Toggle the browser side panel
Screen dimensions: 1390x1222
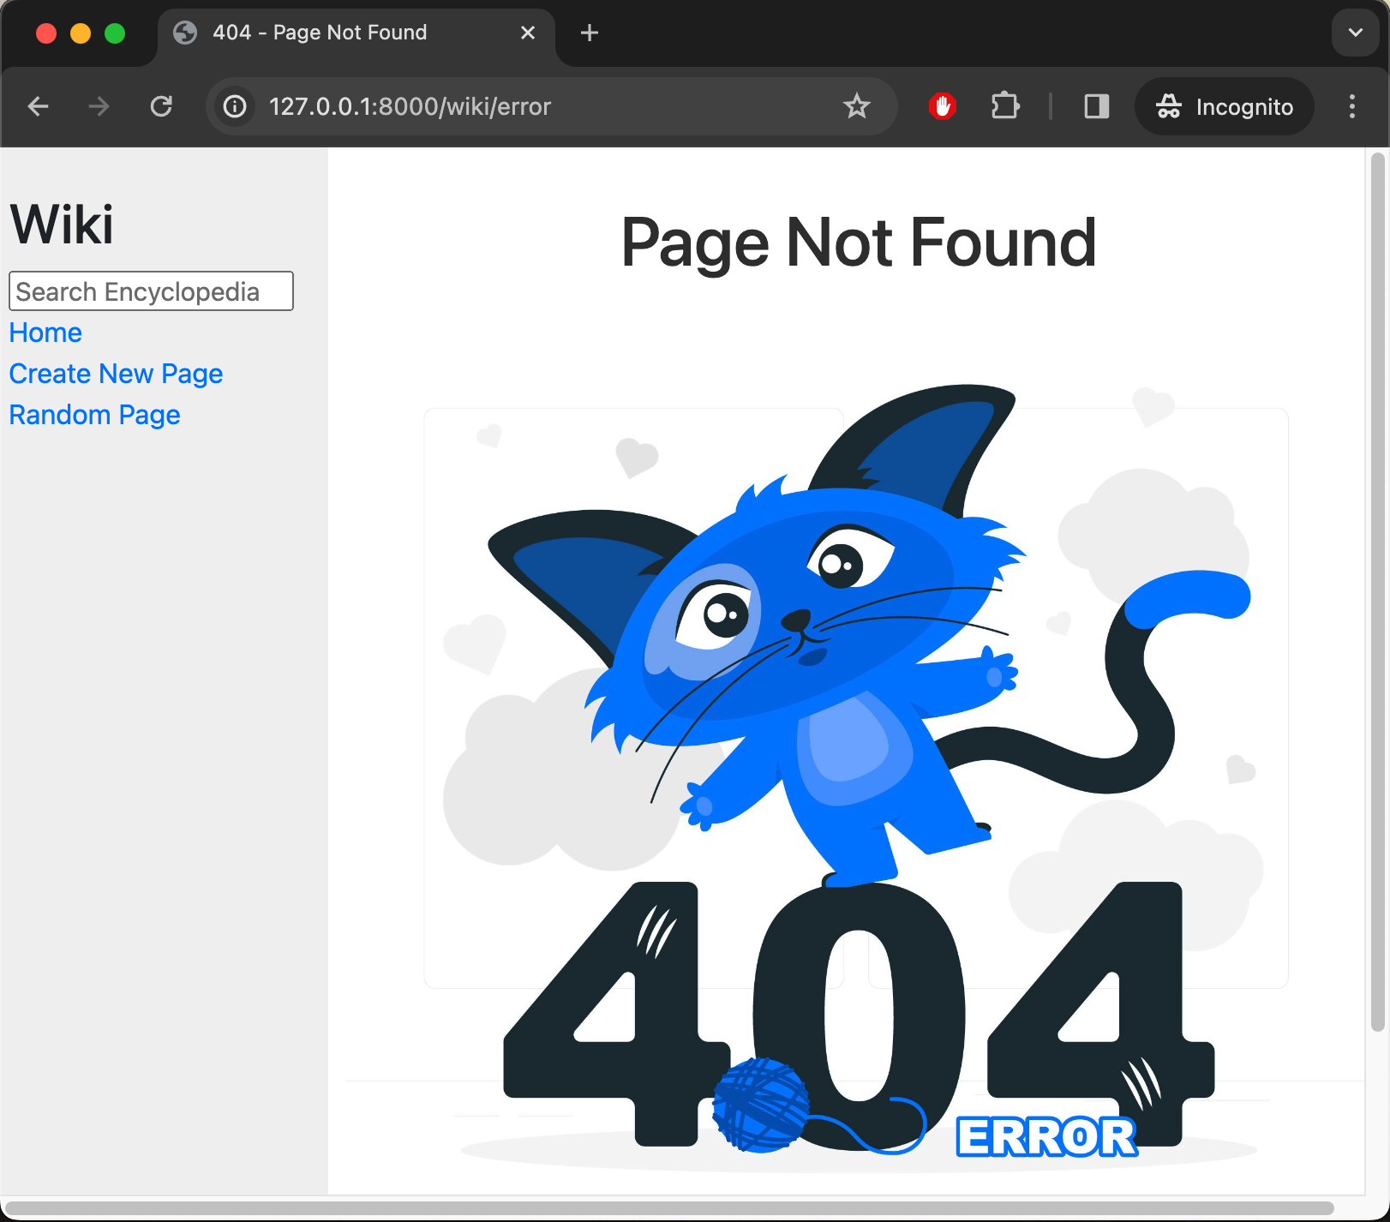1096,106
